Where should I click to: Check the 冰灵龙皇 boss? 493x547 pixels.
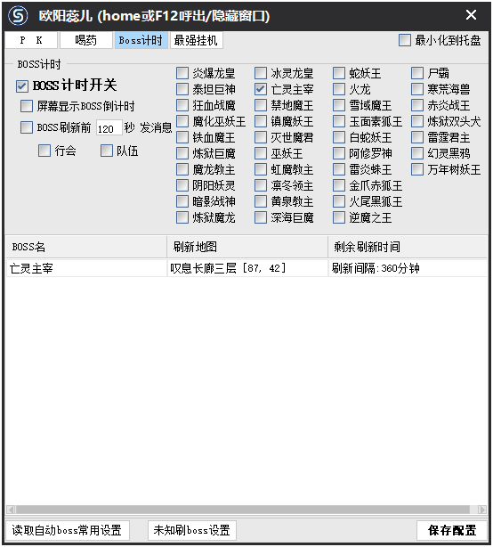(261, 73)
